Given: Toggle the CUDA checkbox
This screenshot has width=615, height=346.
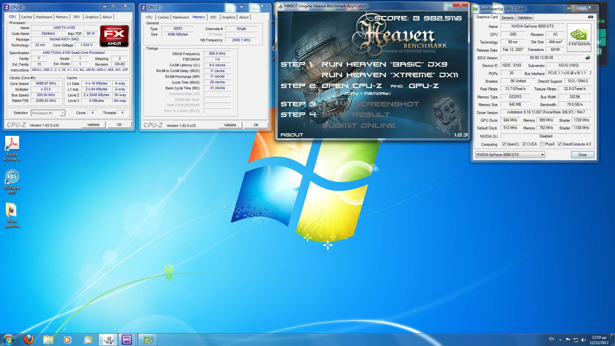Looking at the screenshot, I should 524,144.
